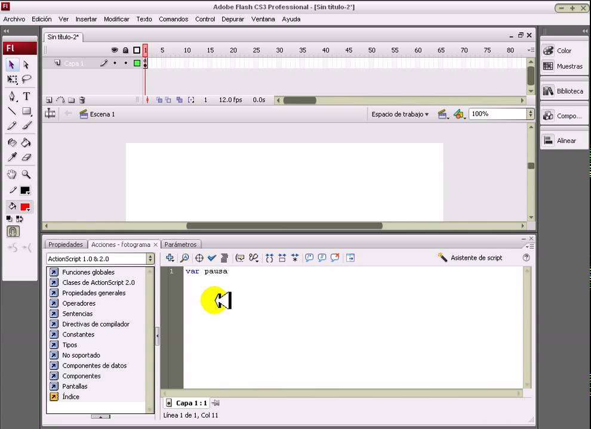
Task: Click the Find icon in Actions toolbar
Action: pyautogui.click(x=184, y=258)
